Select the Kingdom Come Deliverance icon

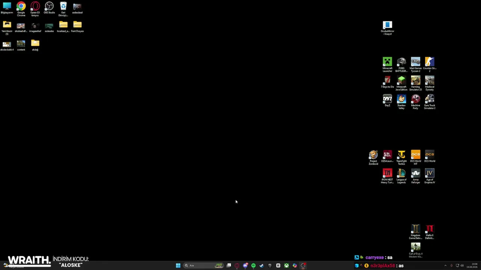pos(416,232)
